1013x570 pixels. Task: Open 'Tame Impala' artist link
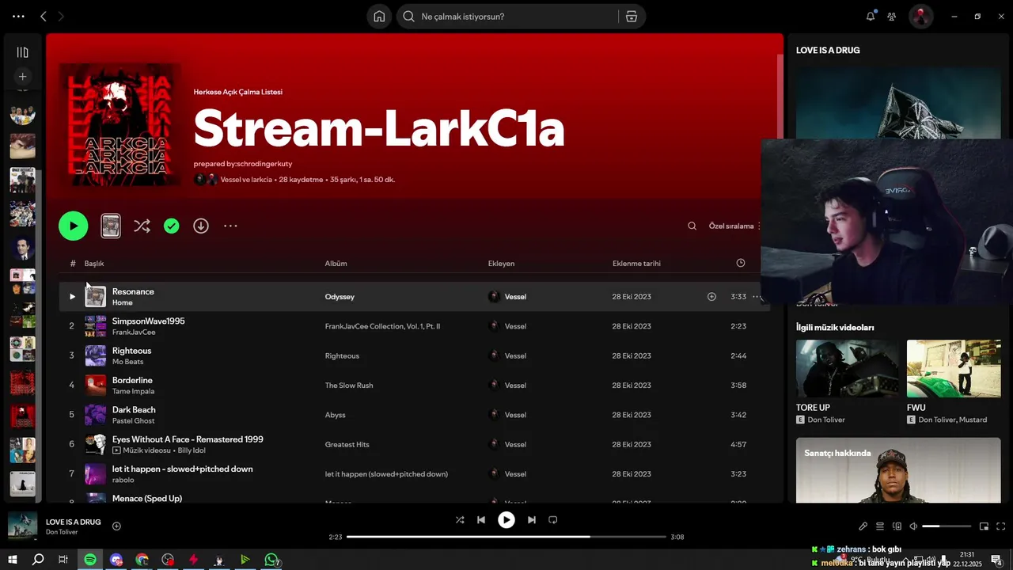tap(133, 391)
